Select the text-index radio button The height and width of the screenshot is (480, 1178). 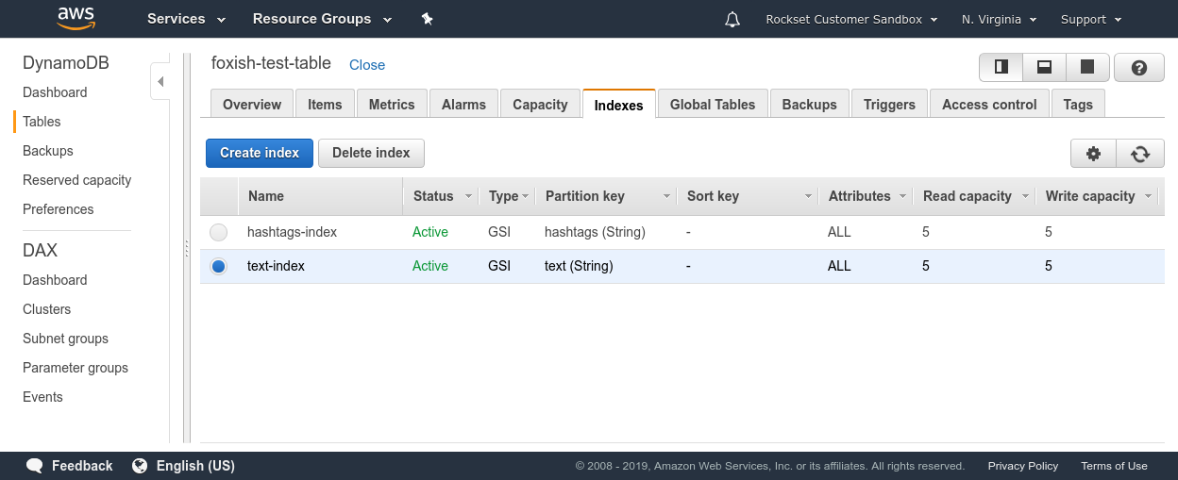[219, 267]
